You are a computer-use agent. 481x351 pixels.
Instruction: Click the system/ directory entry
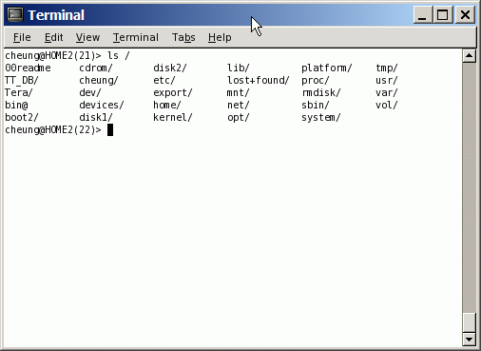[321, 117]
